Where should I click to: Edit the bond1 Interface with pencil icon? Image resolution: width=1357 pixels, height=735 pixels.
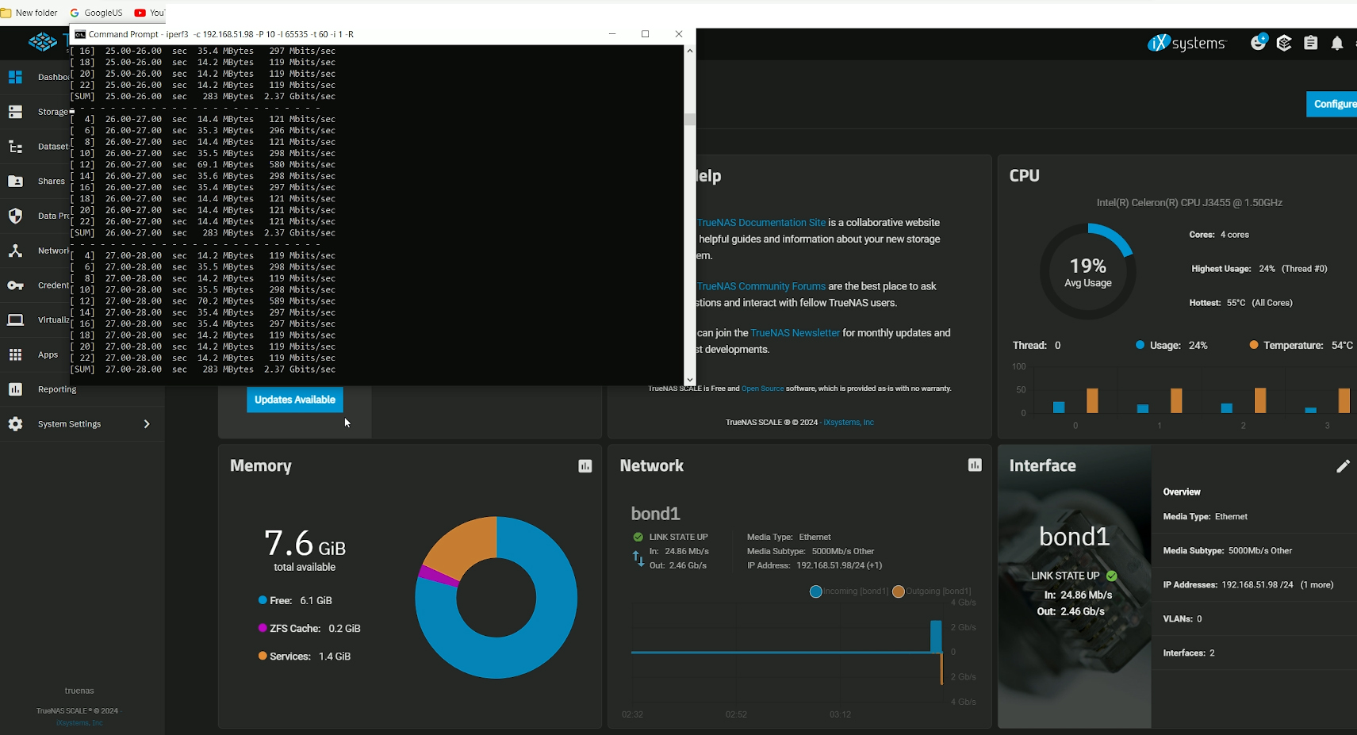1343,466
